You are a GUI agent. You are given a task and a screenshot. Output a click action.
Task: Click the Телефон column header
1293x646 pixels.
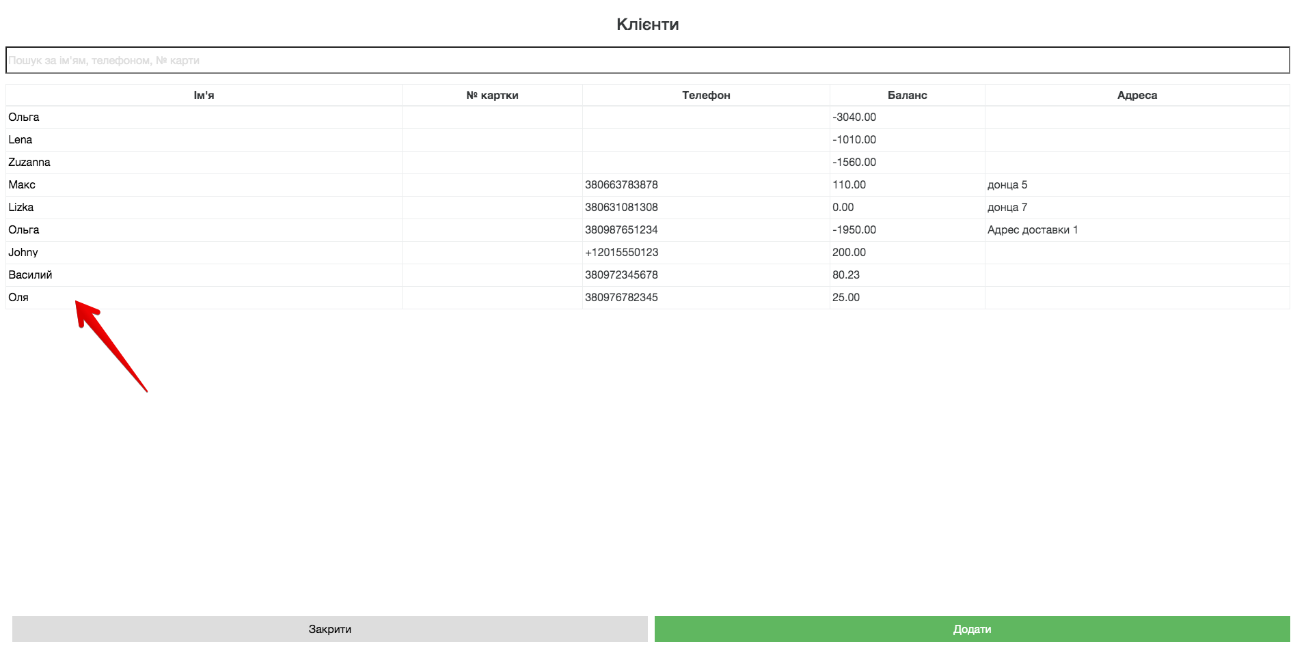(706, 96)
